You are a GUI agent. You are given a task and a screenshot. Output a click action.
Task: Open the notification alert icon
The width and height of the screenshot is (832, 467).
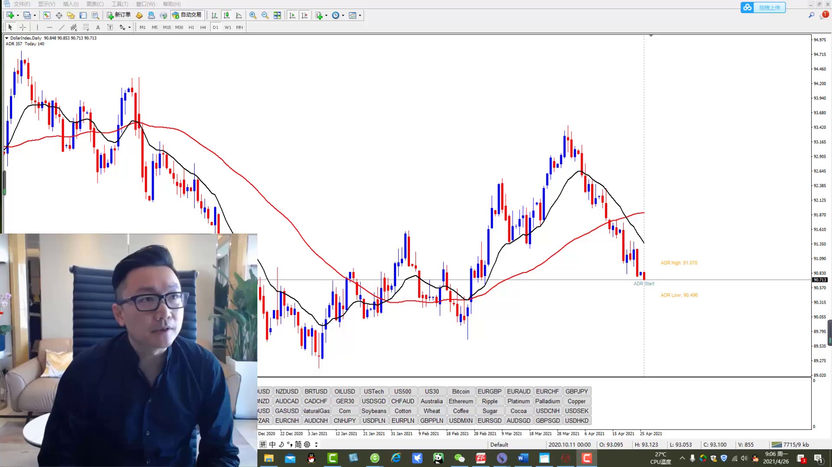tap(824, 15)
